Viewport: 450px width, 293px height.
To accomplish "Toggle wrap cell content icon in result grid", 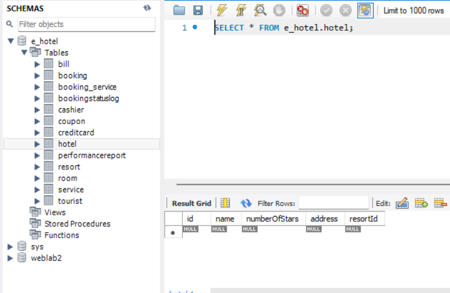I will 225,203.
